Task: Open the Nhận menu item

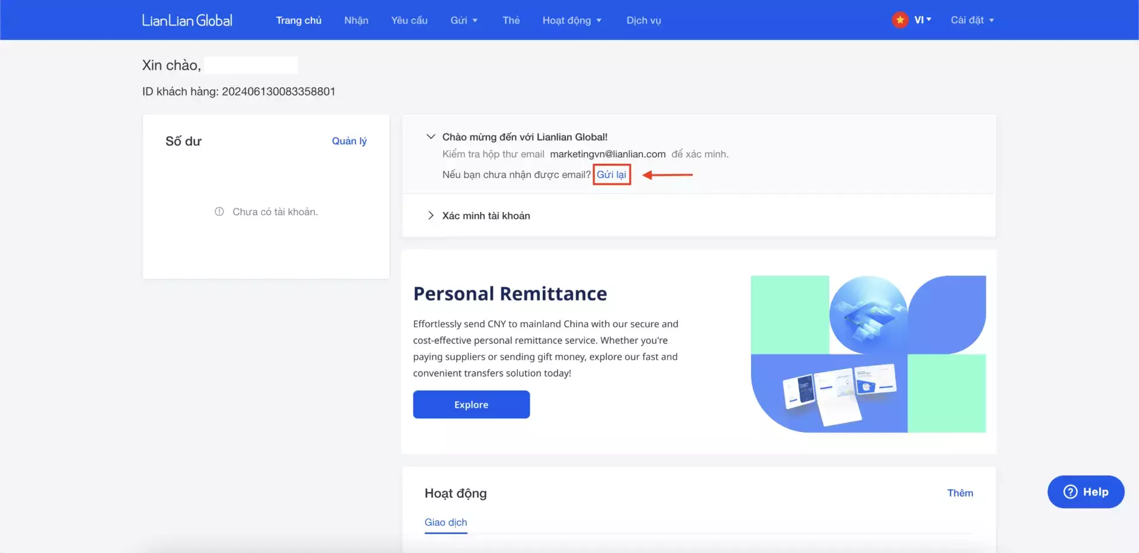Action: 356,20
